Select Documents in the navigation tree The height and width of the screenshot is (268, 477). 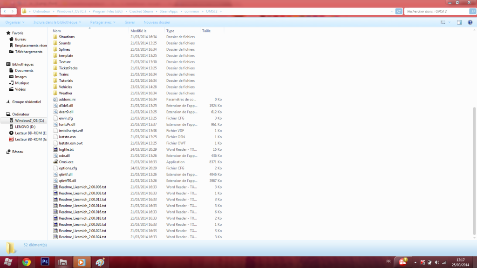click(x=24, y=71)
